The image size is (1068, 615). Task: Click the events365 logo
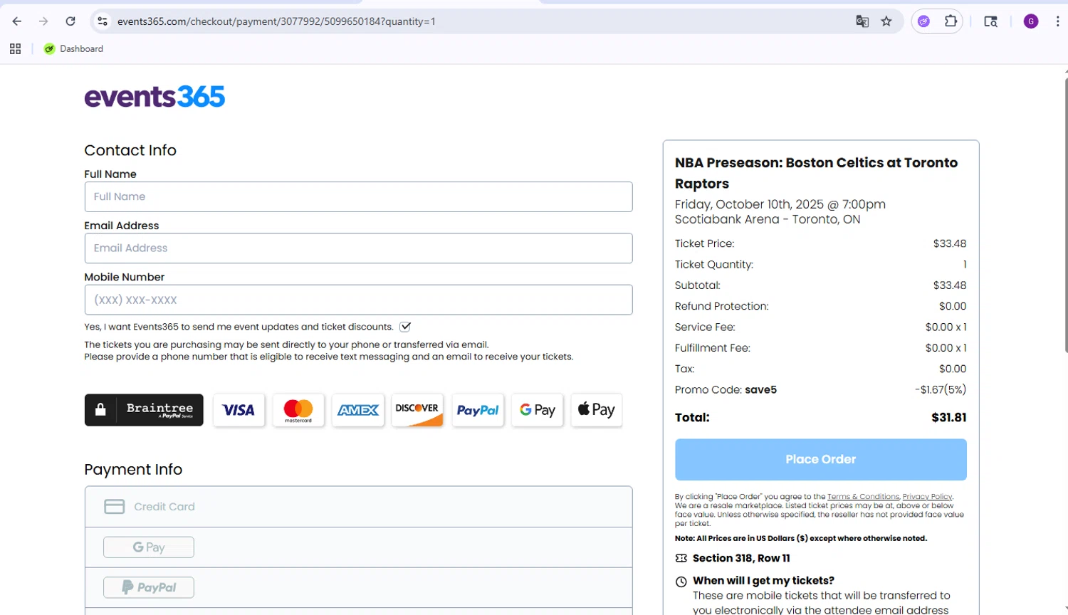click(x=155, y=97)
